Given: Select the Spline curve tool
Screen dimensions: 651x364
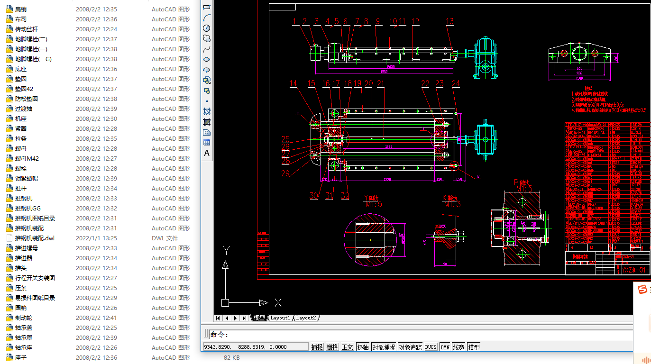Looking at the screenshot, I should pos(207,49).
